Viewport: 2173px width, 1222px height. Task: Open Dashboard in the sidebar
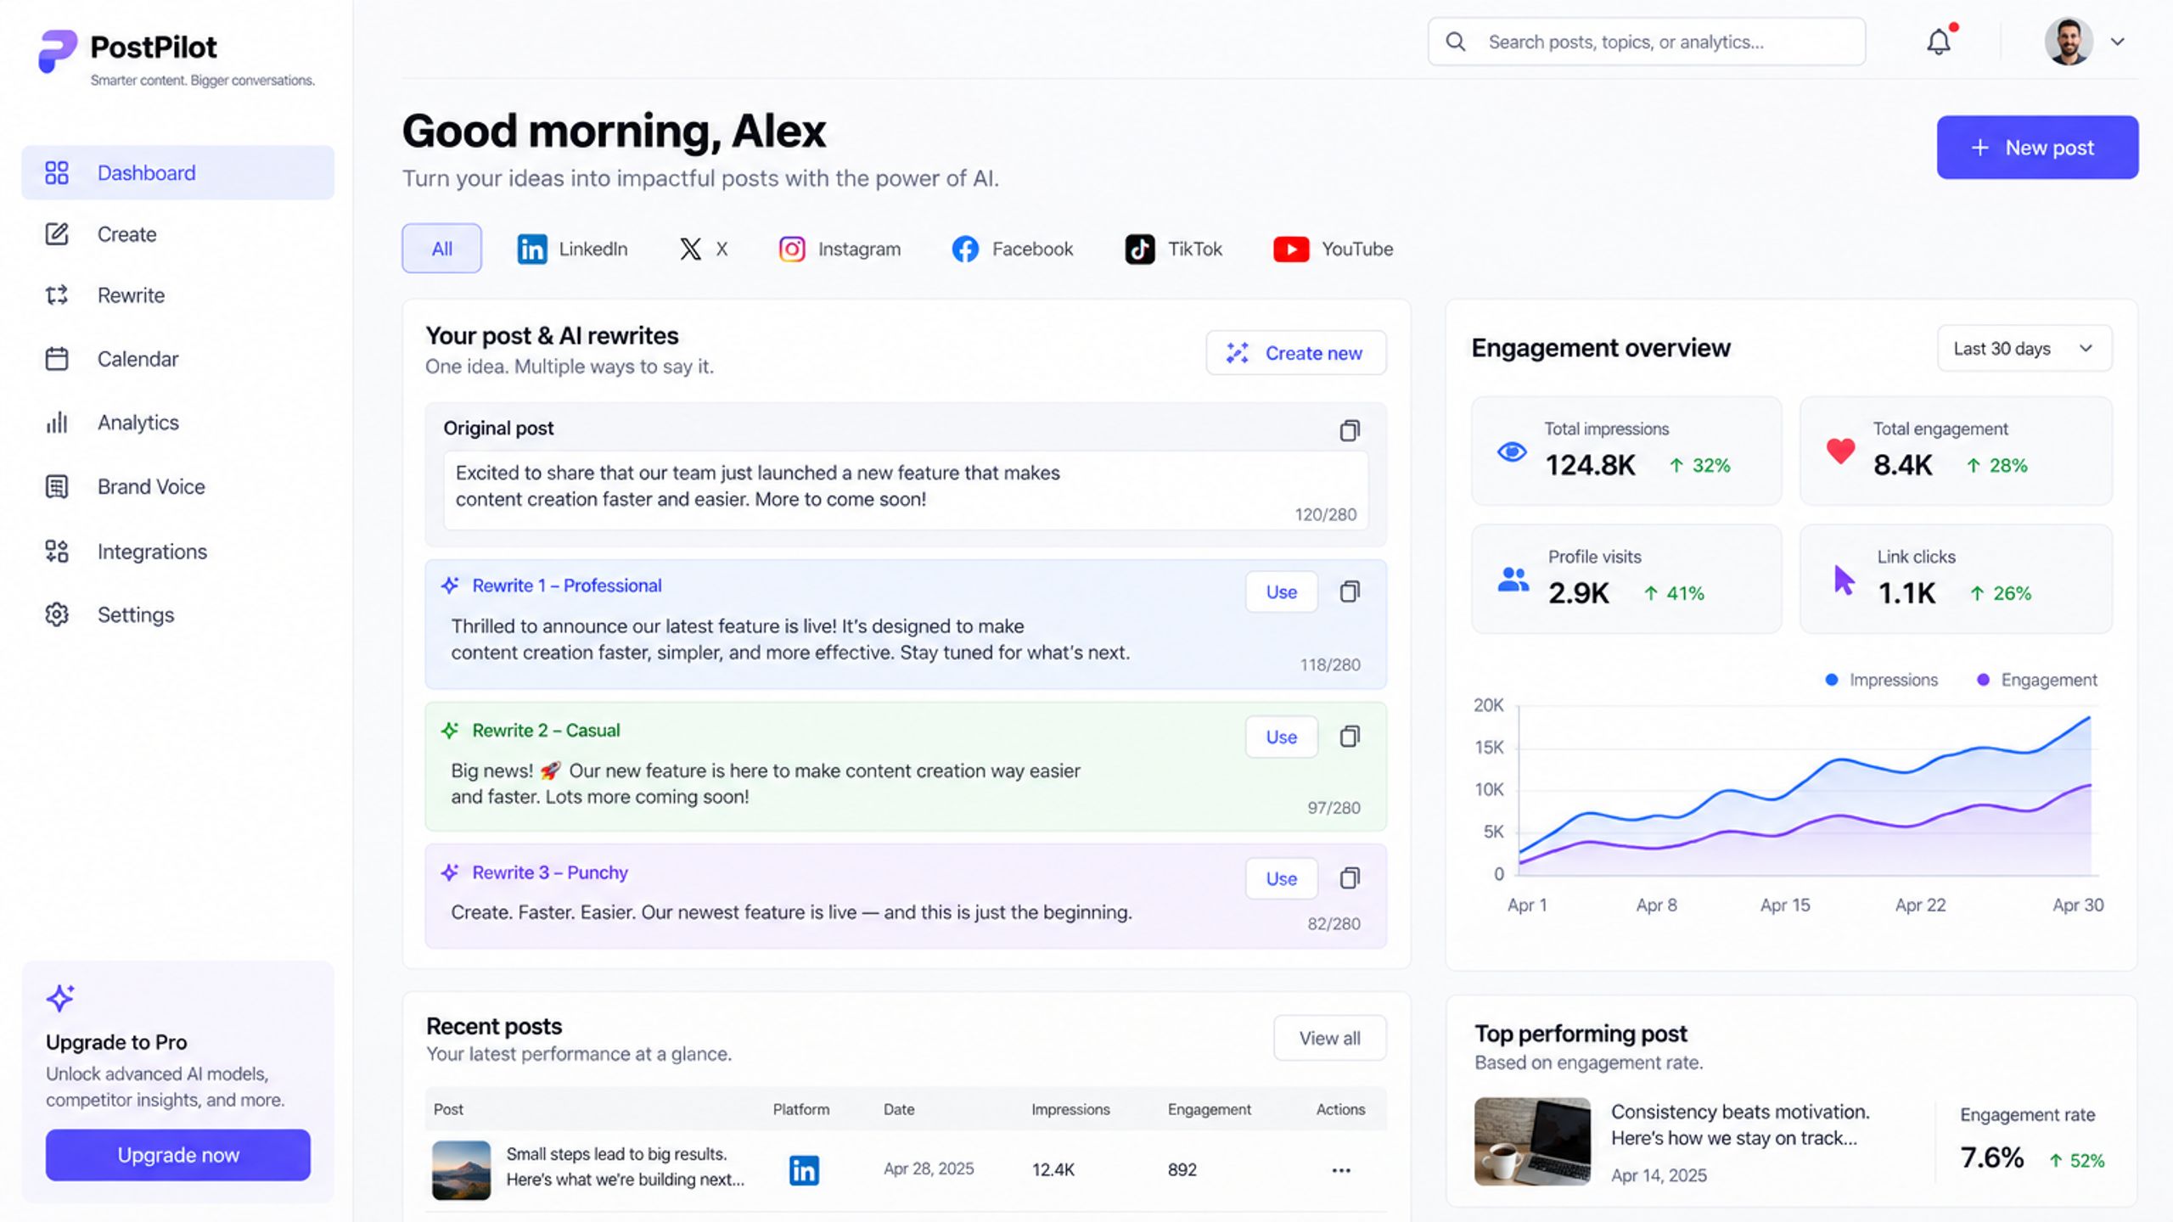[x=178, y=172]
